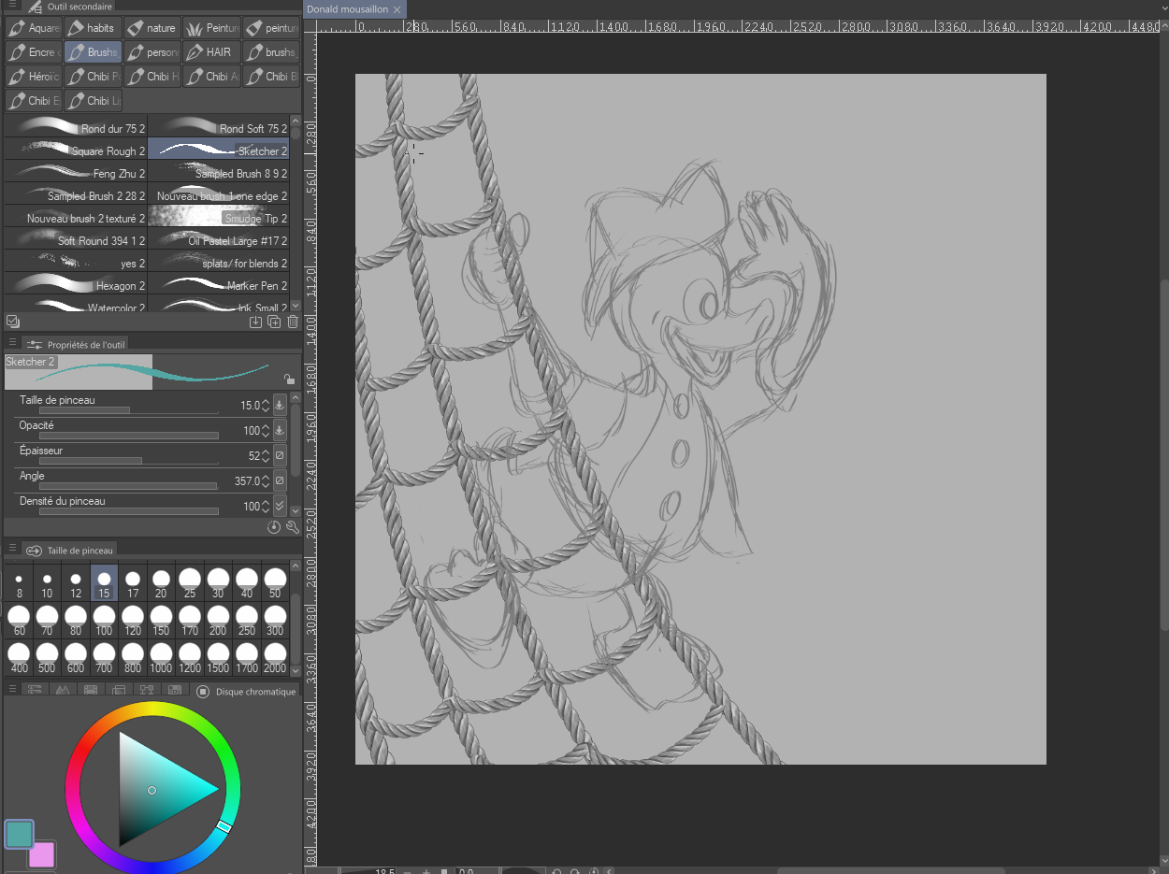This screenshot has height=874, width=1169.
Task: Choose the Square Rough 2 brush
Action: [x=76, y=150]
